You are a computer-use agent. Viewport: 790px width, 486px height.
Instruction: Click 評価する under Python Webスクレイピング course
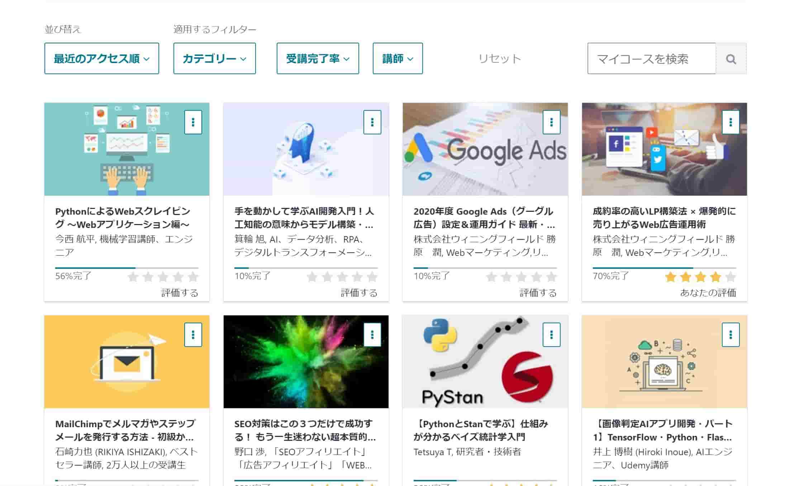coord(180,293)
